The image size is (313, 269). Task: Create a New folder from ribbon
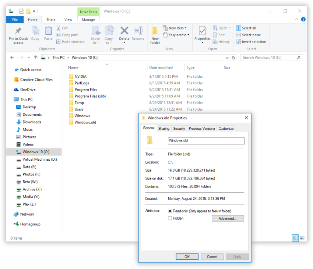coord(155,35)
